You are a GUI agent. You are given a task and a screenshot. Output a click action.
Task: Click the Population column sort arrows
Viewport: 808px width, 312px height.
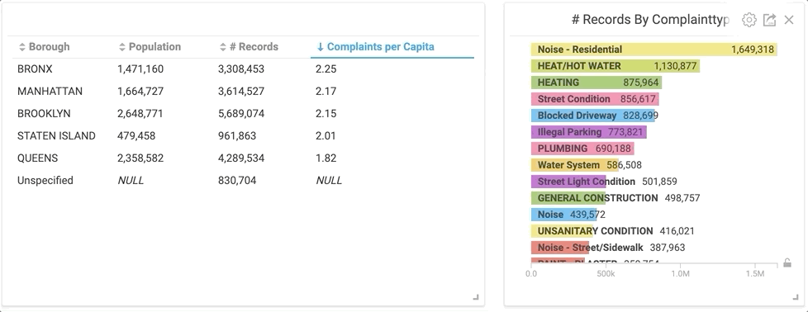(122, 47)
